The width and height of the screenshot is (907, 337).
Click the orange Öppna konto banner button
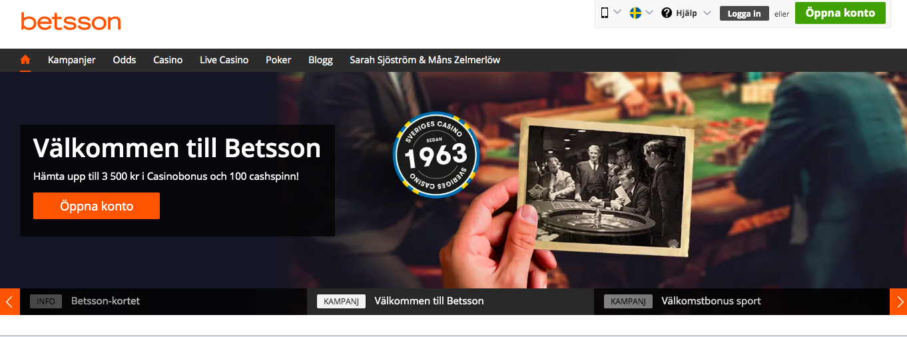[97, 206]
